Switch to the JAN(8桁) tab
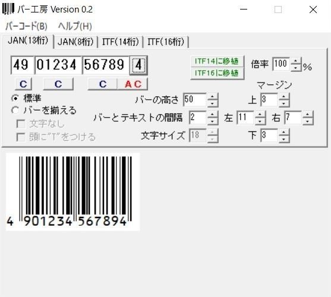The height and width of the screenshot is (297, 331). point(75,42)
